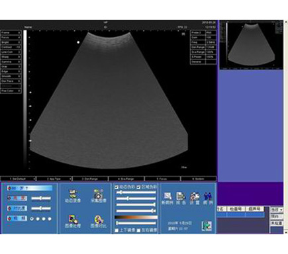
Task: Click the exit door icon near date
Action: point(207,226)
